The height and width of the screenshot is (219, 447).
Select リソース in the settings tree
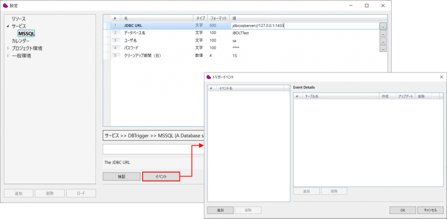pyautogui.click(x=18, y=19)
